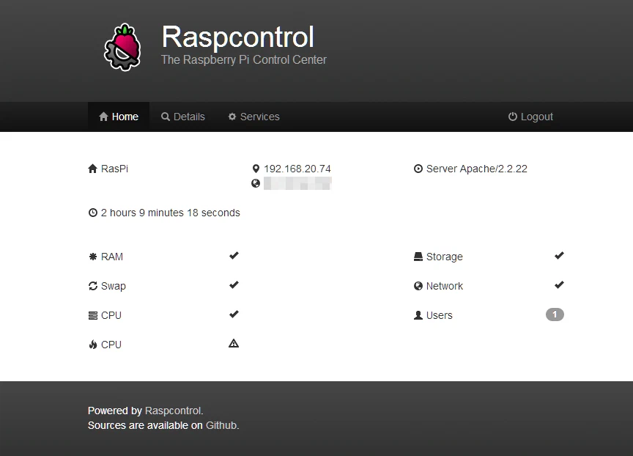Click the house icon beside RasPi
The height and width of the screenshot is (456, 633).
(93, 169)
